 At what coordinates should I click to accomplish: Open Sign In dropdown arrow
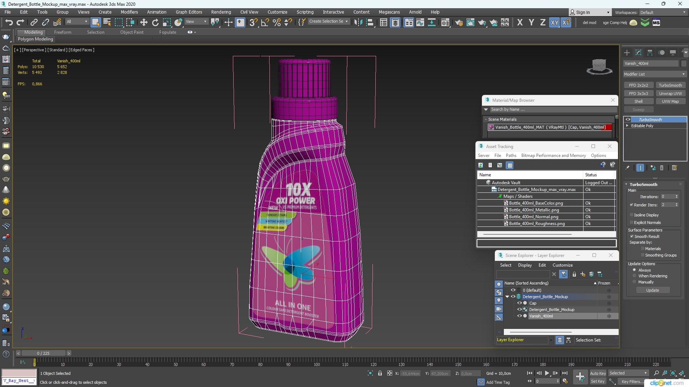[x=608, y=13]
